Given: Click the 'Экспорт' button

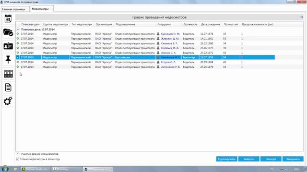Looking at the screenshot, I should [271, 159].
